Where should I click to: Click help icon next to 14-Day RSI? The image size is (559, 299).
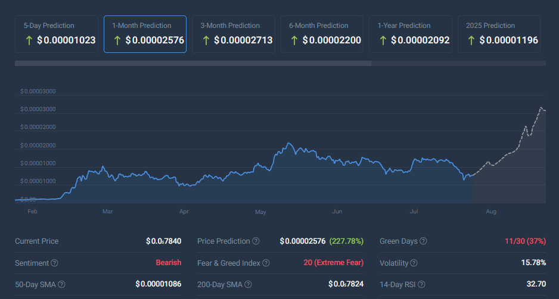pyautogui.click(x=421, y=284)
